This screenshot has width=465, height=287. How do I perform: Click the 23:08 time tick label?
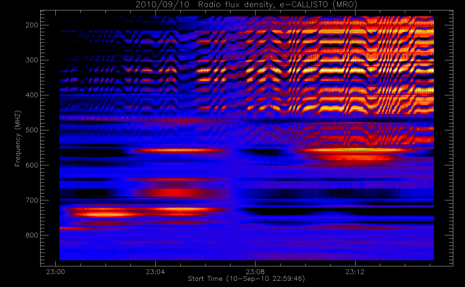point(255,272)
